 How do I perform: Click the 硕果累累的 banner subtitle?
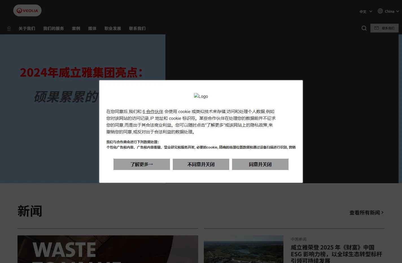[x=66, y=97]
